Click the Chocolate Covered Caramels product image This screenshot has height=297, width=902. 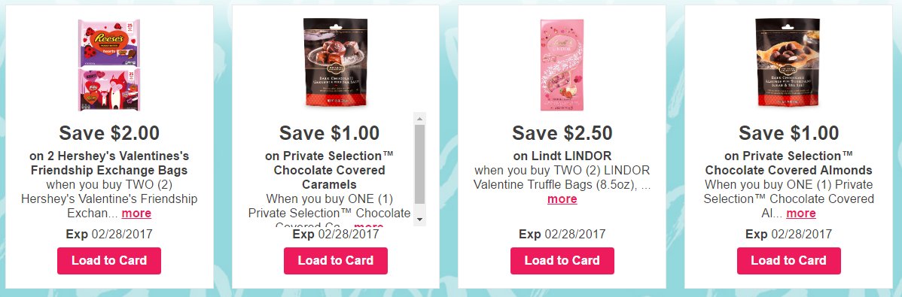click(335, 62)
